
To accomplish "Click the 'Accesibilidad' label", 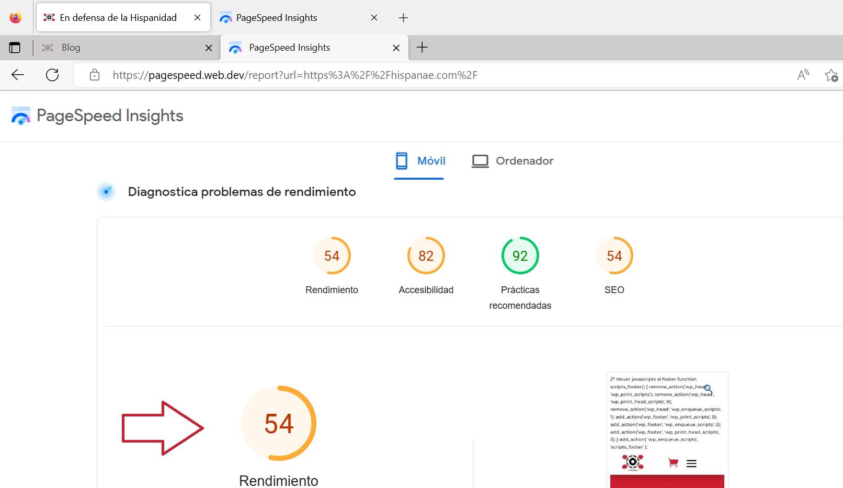I will point(426,290).
